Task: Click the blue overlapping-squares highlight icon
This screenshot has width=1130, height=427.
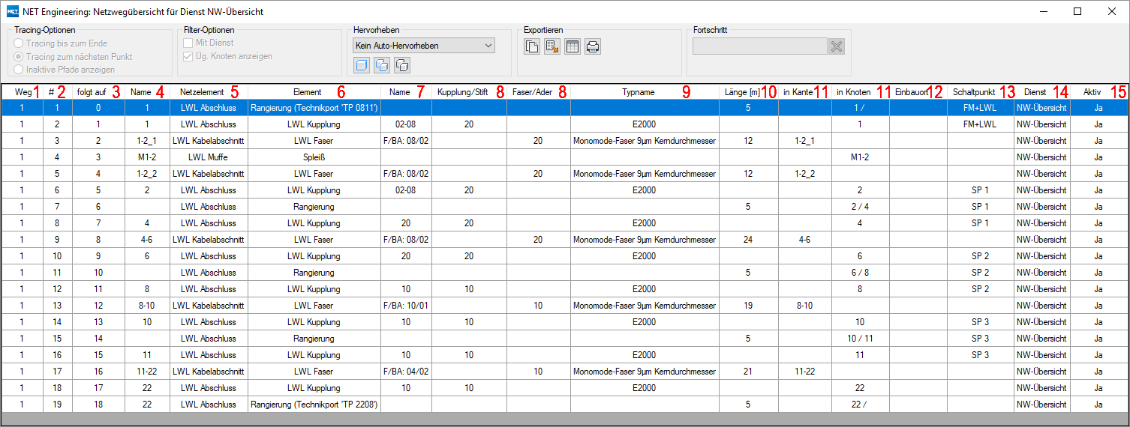Action: pyautogui.click(x=381, y=65)
